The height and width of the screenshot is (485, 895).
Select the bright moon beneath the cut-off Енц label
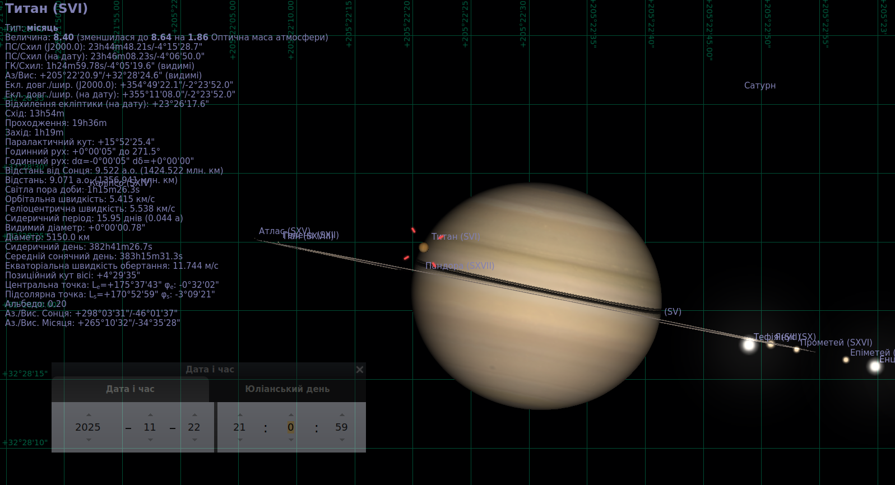click(x=875, y=367)
